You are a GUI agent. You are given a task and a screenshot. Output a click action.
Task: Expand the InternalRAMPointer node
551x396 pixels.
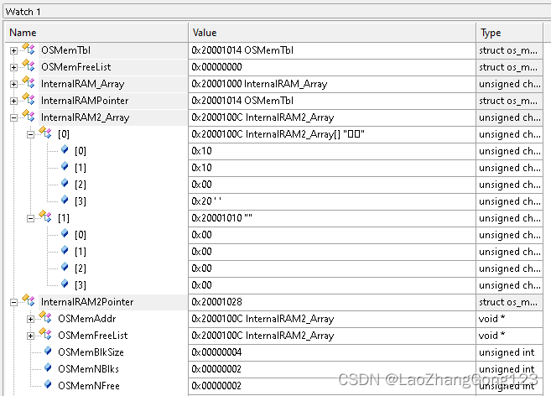click(13, 102)
